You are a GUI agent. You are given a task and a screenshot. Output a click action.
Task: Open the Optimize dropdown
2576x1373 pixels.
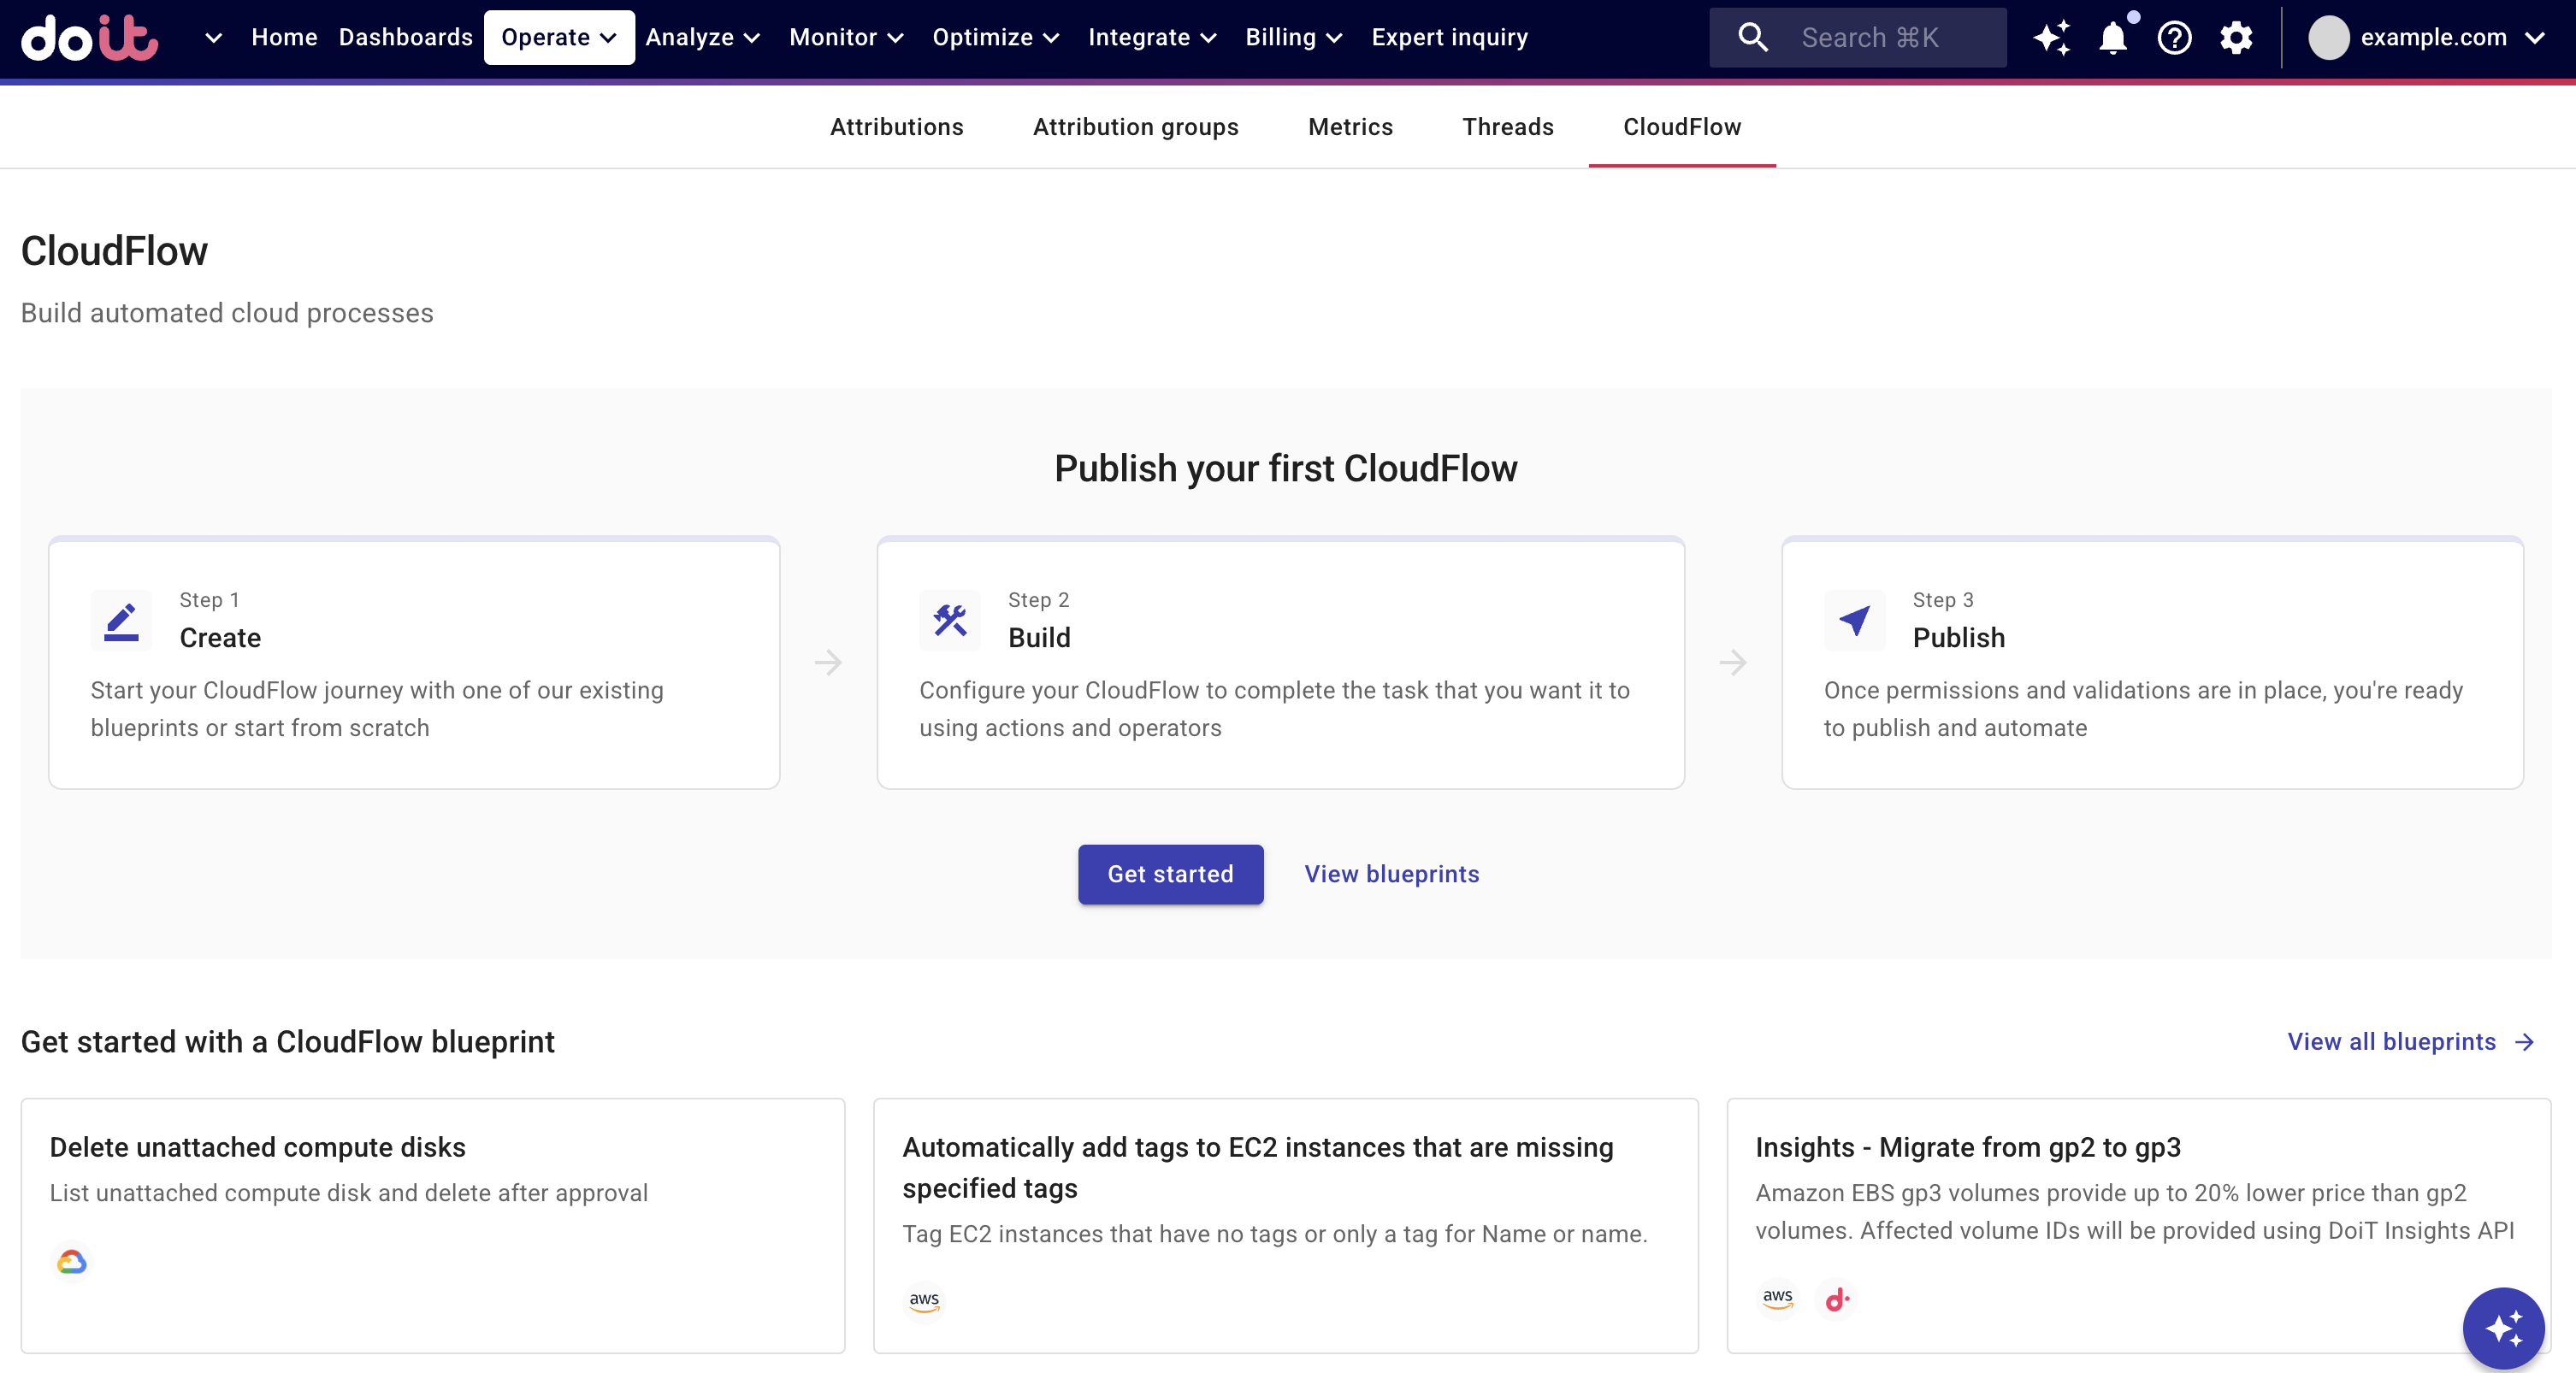click(x=995, y=38)
